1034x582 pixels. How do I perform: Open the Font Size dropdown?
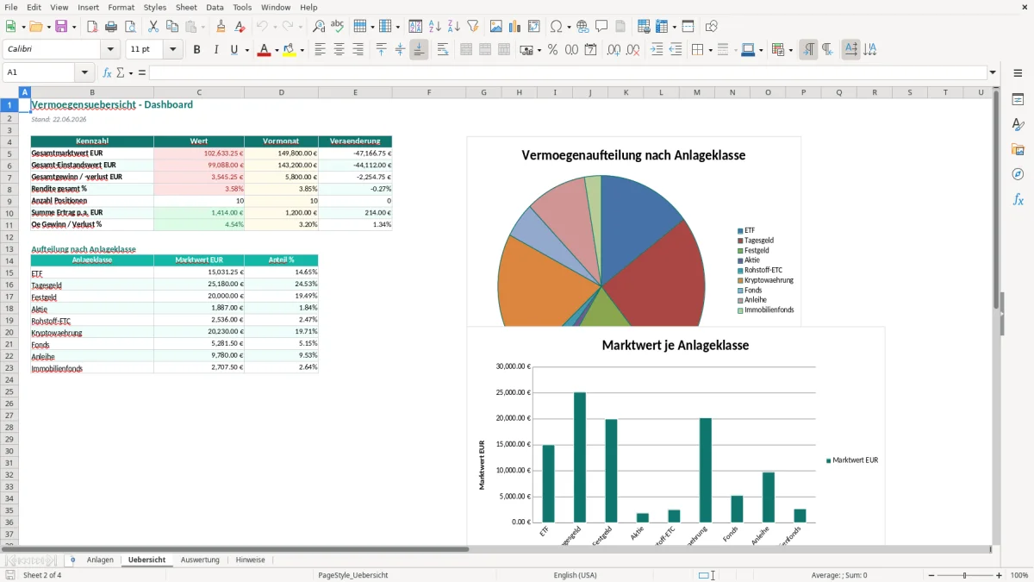click(173, 50)
